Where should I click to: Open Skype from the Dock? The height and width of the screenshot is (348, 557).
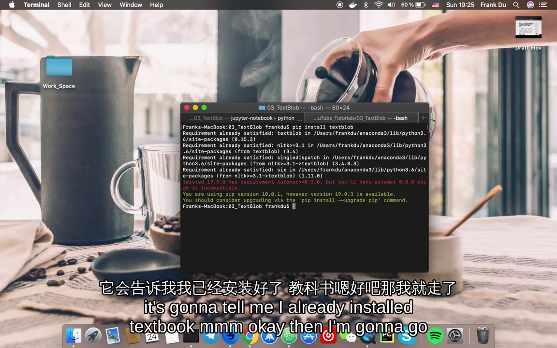point(408,336)
